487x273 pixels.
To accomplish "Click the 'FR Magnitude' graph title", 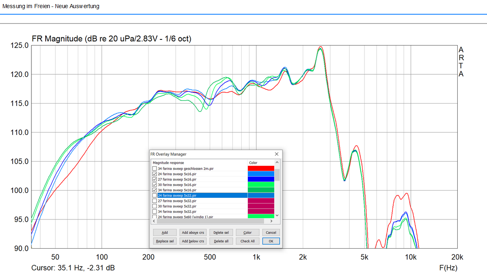I will point(112,39).
